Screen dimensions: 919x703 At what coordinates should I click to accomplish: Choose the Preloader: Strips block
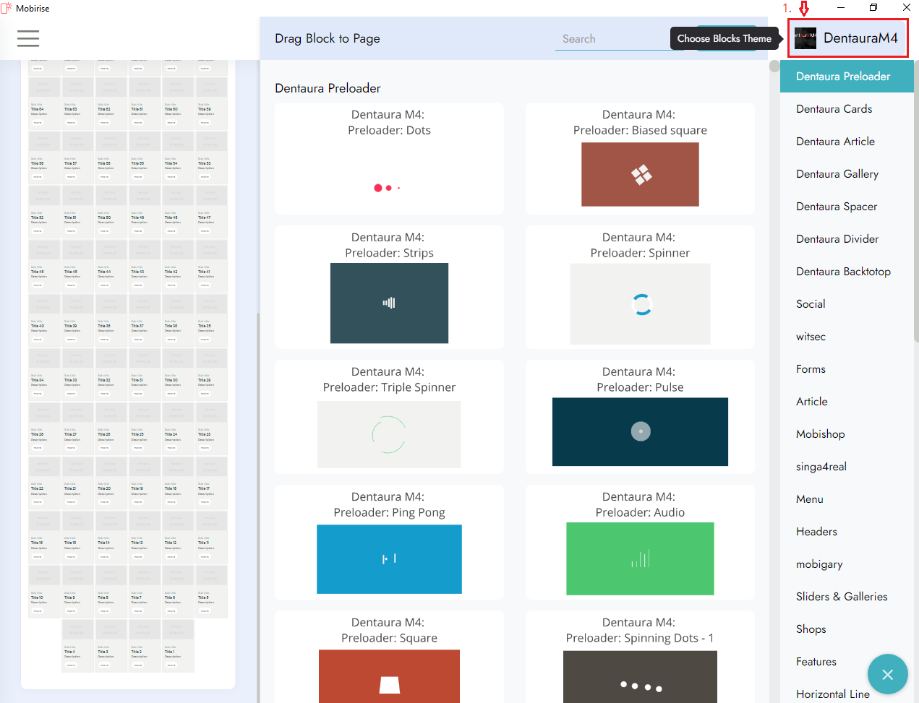[389, 287]
